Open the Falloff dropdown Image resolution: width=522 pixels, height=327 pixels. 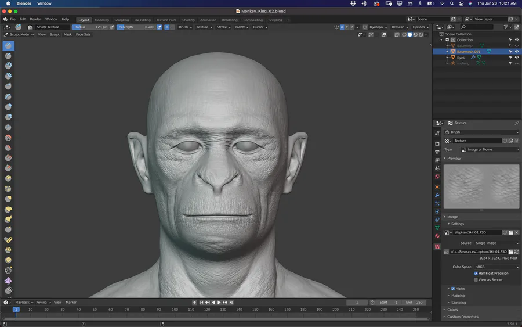coord(242,27)
